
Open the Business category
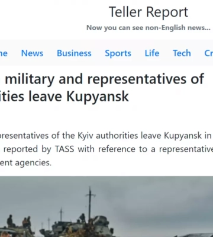coord(74,53)
